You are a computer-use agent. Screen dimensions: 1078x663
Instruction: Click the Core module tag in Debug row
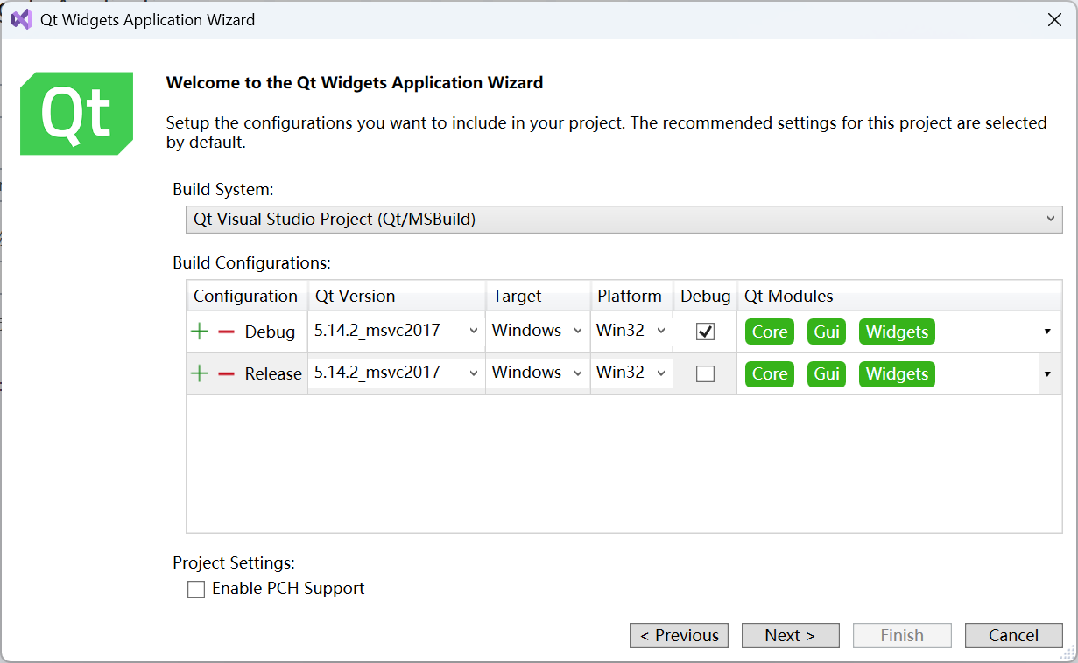(x=770, y=331)
